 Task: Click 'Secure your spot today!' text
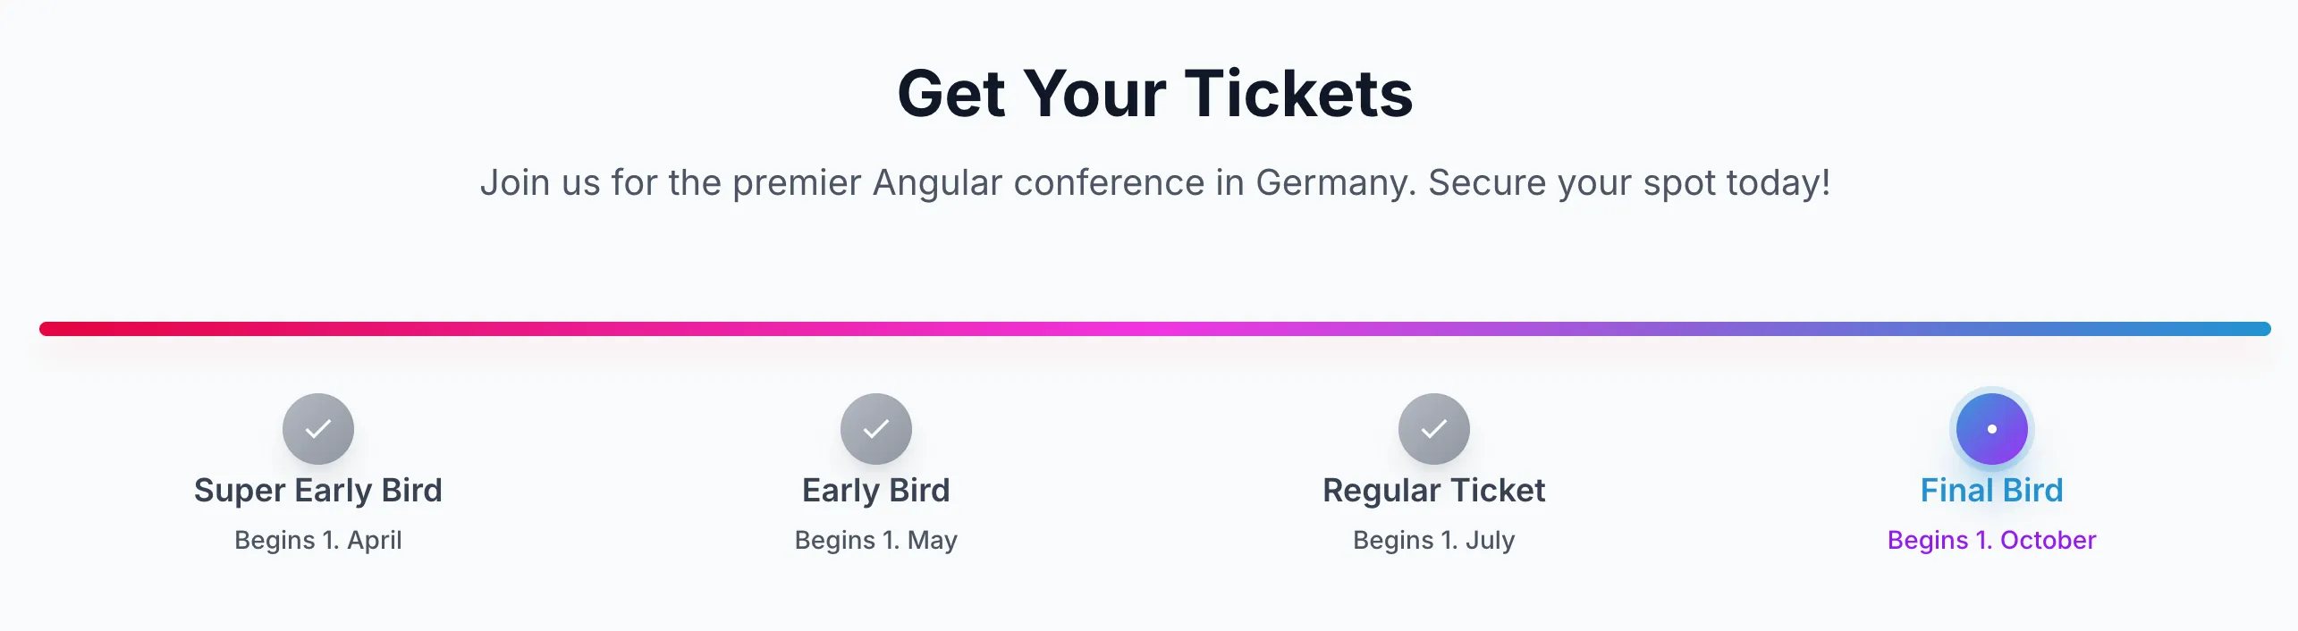[1629, 183]
